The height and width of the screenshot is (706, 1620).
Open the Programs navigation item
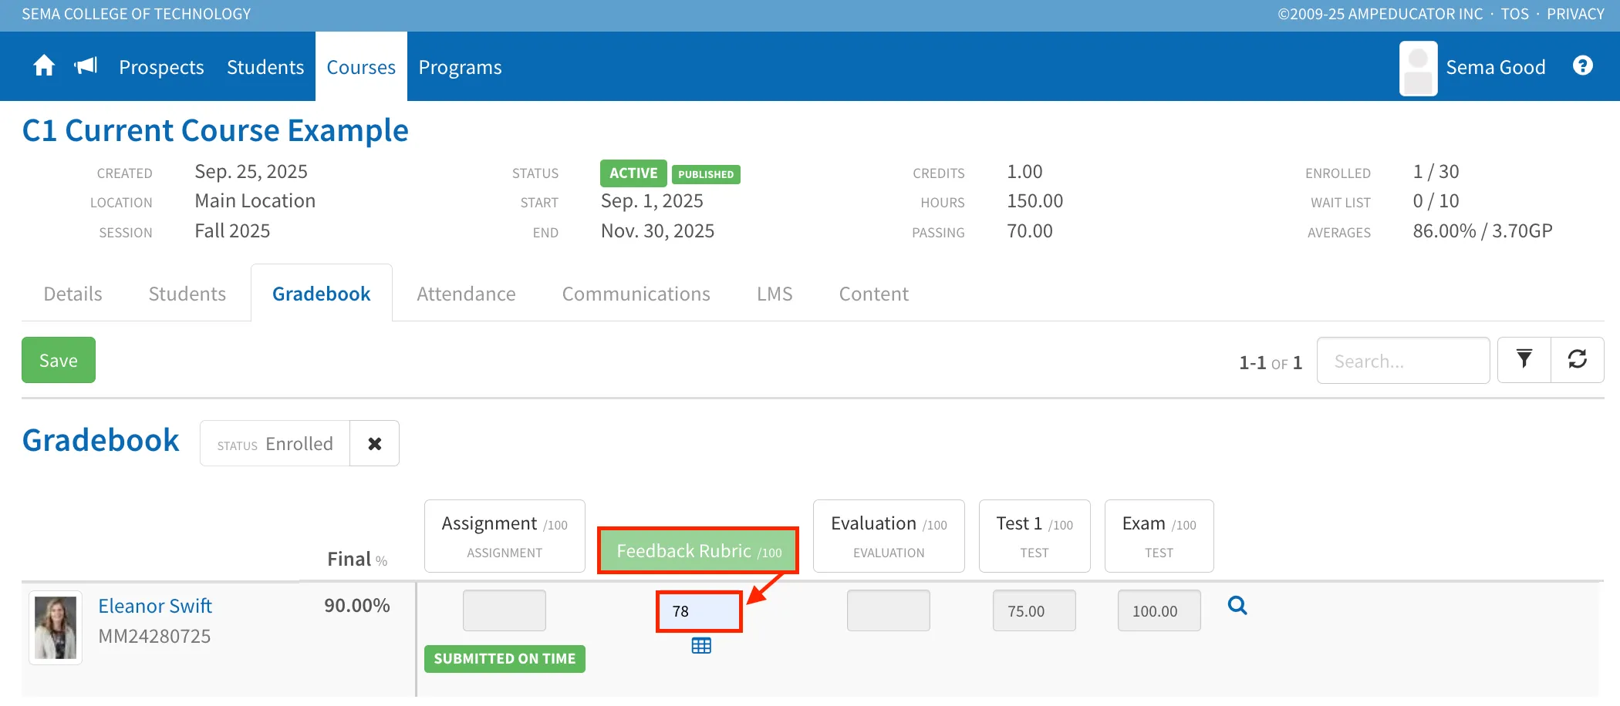coord(460,67)
